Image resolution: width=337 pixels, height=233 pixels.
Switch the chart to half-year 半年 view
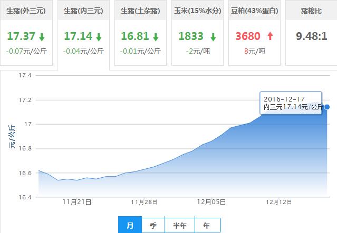click(x=180, y=225)
